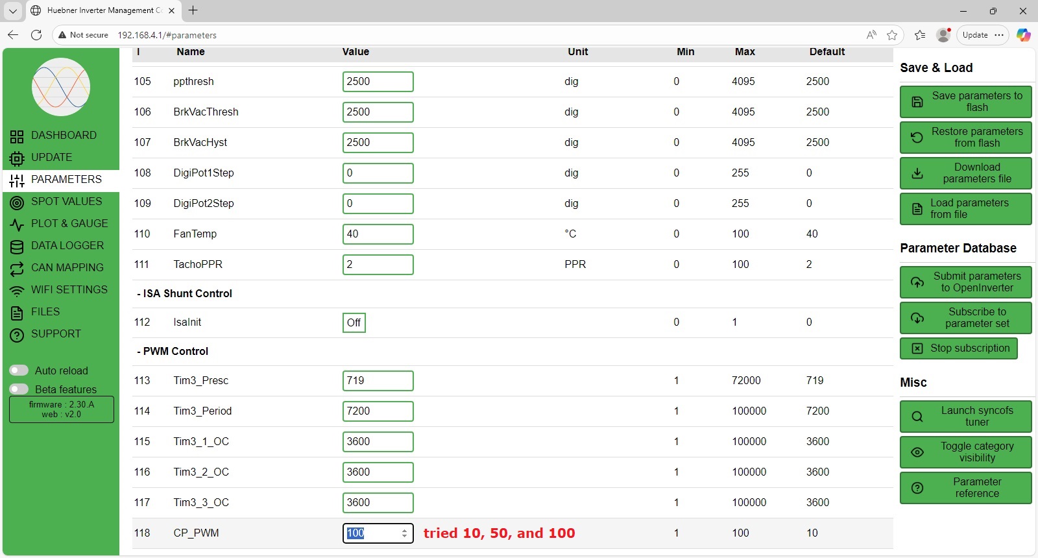Viewport: 1038px width, 558px height.
Task: Click the CP_PWM value spinner arrows
Action: 404,533
